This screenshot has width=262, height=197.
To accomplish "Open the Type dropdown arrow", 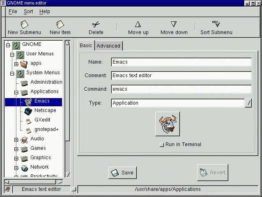I will click(248, 103).
